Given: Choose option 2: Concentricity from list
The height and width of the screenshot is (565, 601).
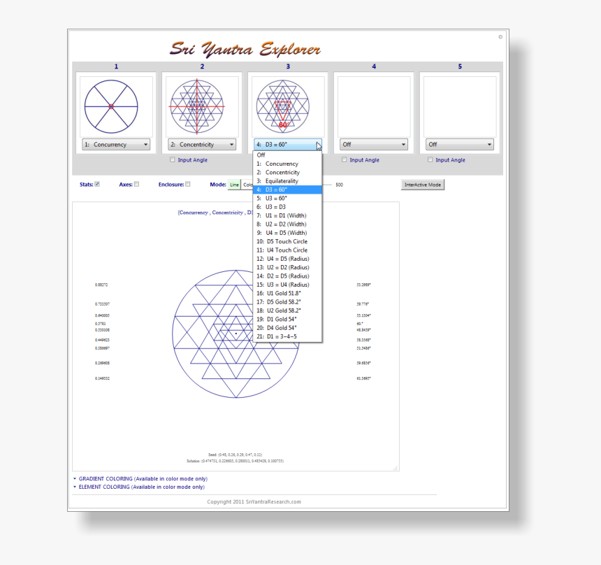Looking at the screenshot, I should [287, 172].
